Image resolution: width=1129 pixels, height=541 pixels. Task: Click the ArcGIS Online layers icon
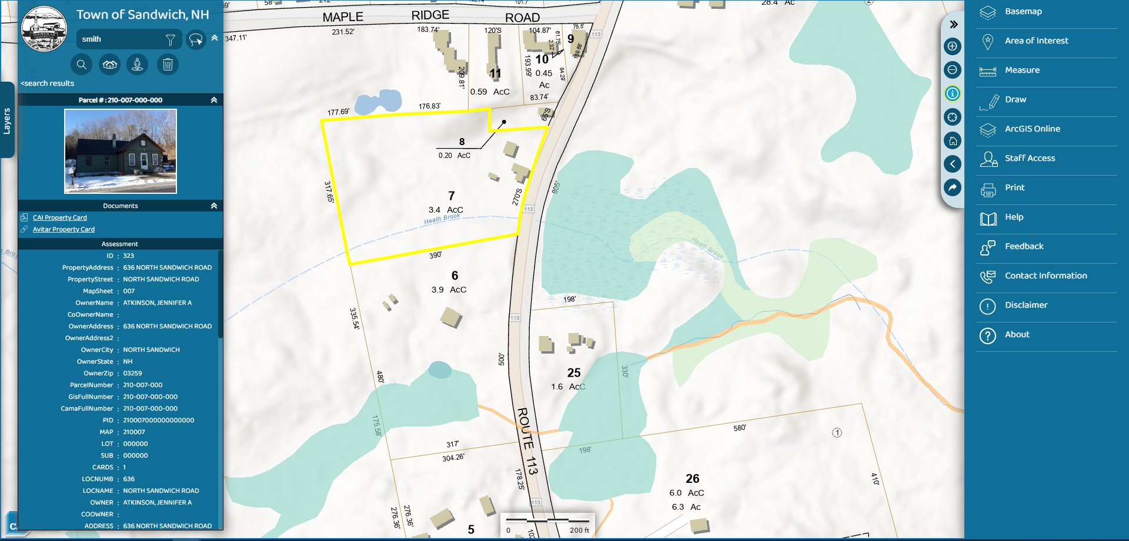pyautogui.click(x=988, y=130)
